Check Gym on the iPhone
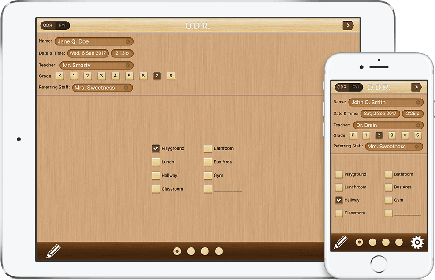Screen dimensions: 435x280 (x=388, y=200)
